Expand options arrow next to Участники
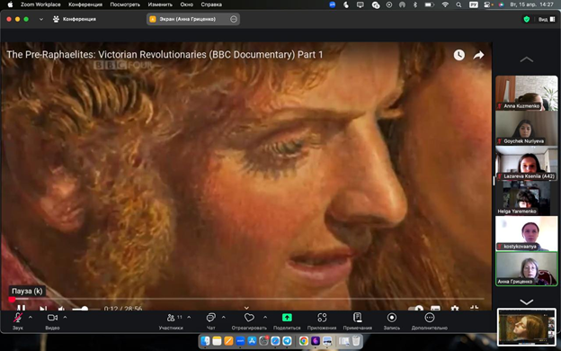 tap(189, 317)
